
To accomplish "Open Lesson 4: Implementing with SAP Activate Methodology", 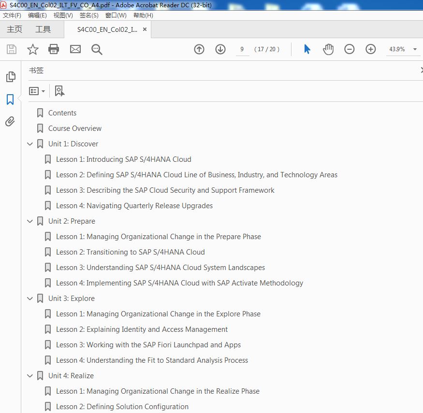I will click(179, 283).
